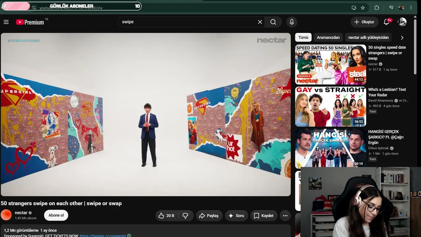Open the YouTube account avatar menu
The height and width of the screenshot is (237, 421).
[x=402, y=22]
